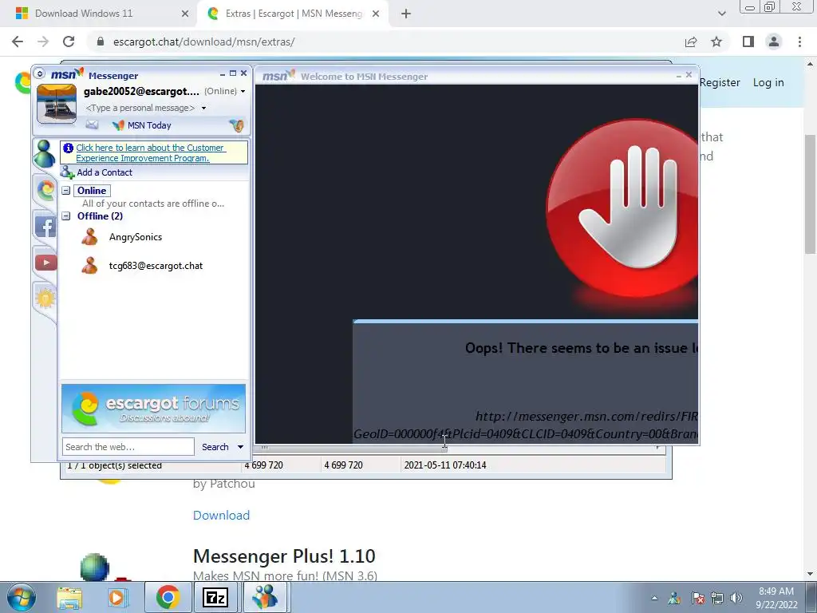Viewport: 817px width, 613px height.
Task: Click the browser Back arrow
Action: [x=18, y=42]
